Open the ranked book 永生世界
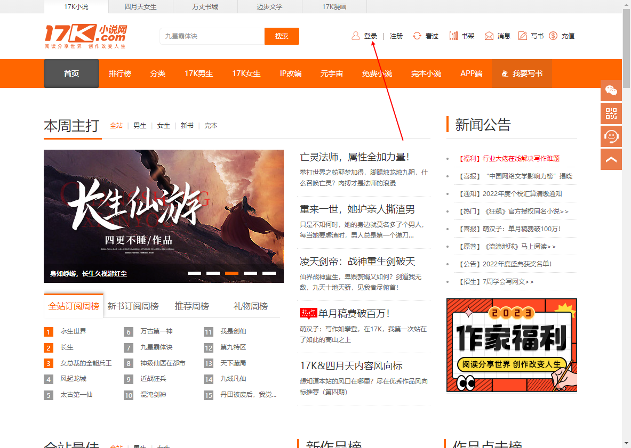The height and width of the screenshot is (448, 631). coord(73,331)
